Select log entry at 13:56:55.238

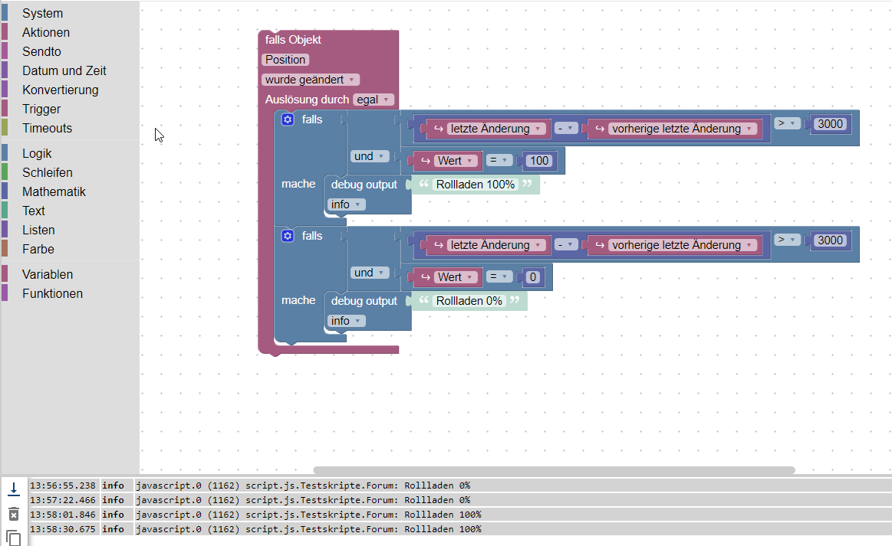coord(459,486)
